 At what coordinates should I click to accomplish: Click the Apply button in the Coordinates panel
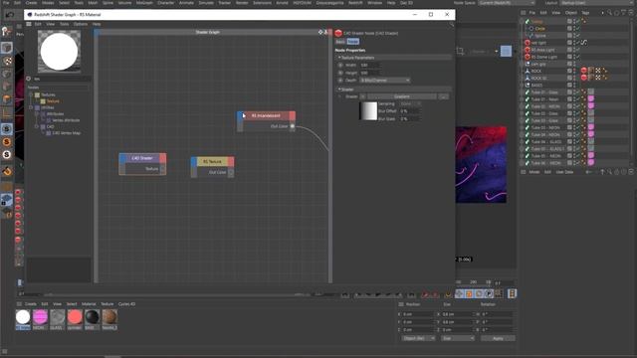(x=498, y=338)
